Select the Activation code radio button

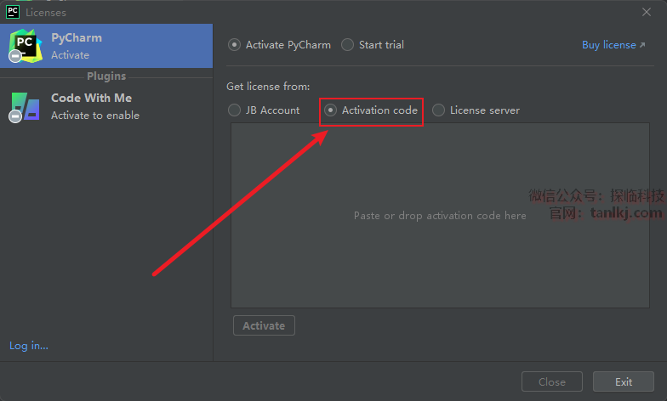(330, 110)
